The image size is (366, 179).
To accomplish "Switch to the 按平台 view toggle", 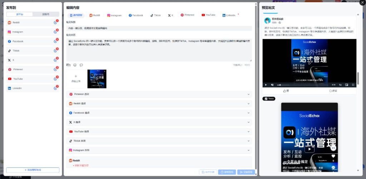I will (x=19, y=14).
